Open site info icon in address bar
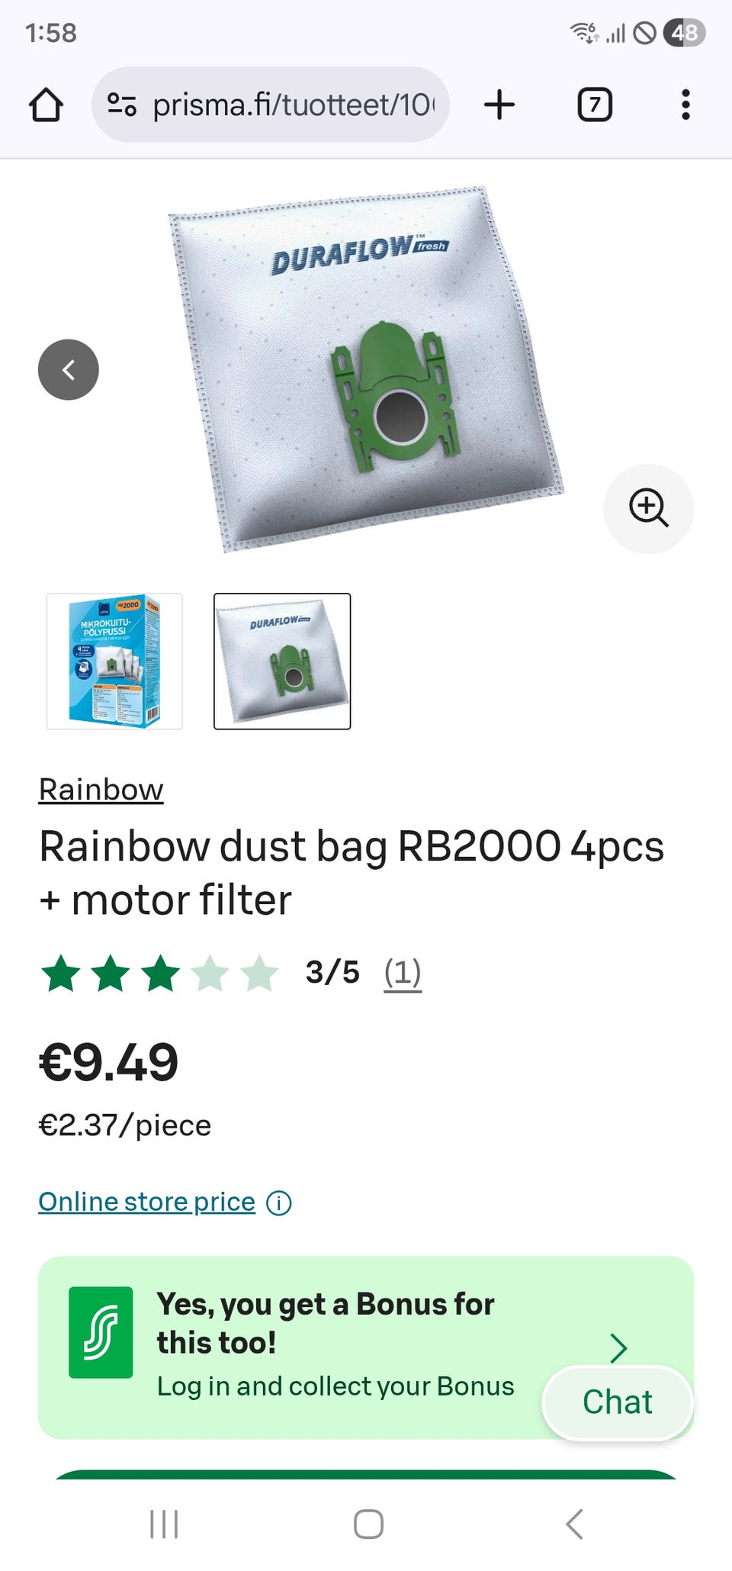The height and width of the screenshot is (1571, 732). point(122,105)
